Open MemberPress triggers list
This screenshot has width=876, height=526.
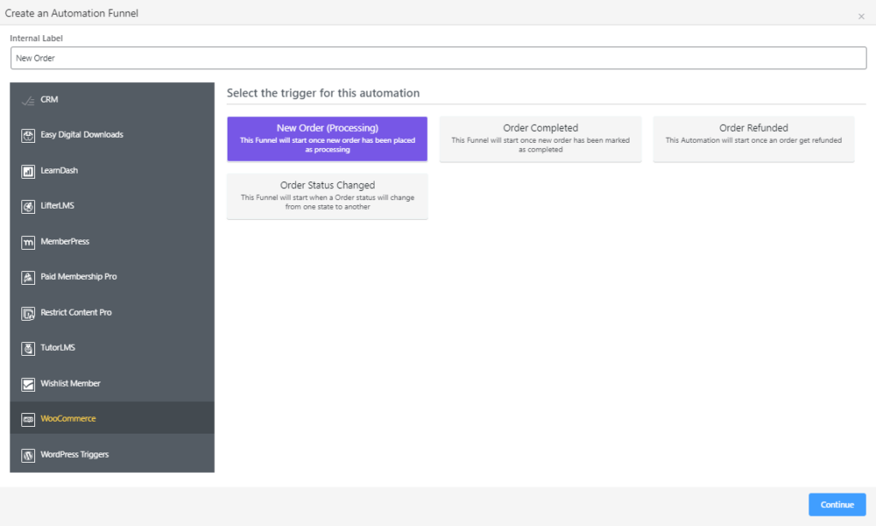tap(65, 241)
